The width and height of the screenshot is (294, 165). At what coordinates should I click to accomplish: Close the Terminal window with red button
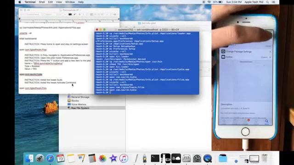(x=97, y=29)
